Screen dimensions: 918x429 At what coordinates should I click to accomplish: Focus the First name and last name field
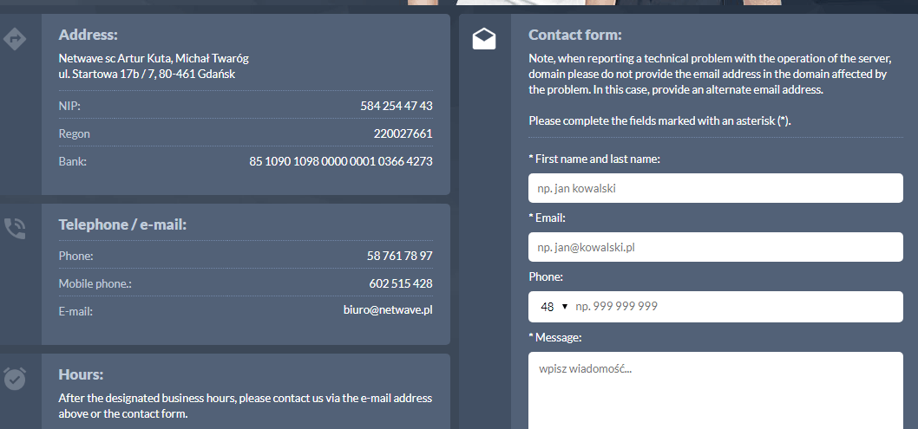click(x=716, y=188)
